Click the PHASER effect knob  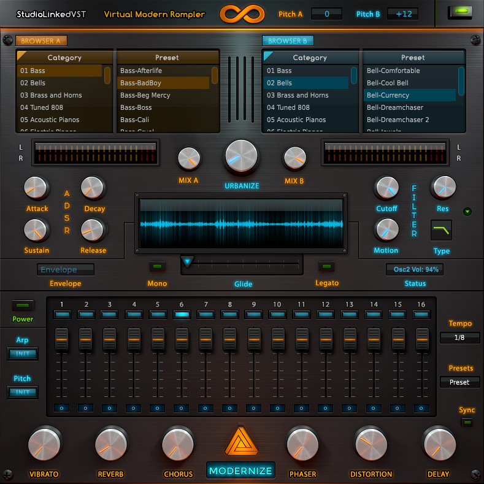click(x=303, y=445)
